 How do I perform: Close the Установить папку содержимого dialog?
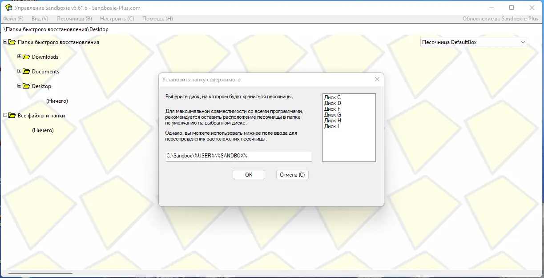[377, 80]
